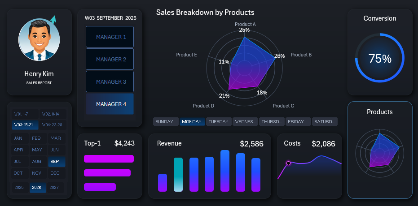Switch to the FRIDAY day tab
This screenshot has width=418, height=206.
pos(299,122)
